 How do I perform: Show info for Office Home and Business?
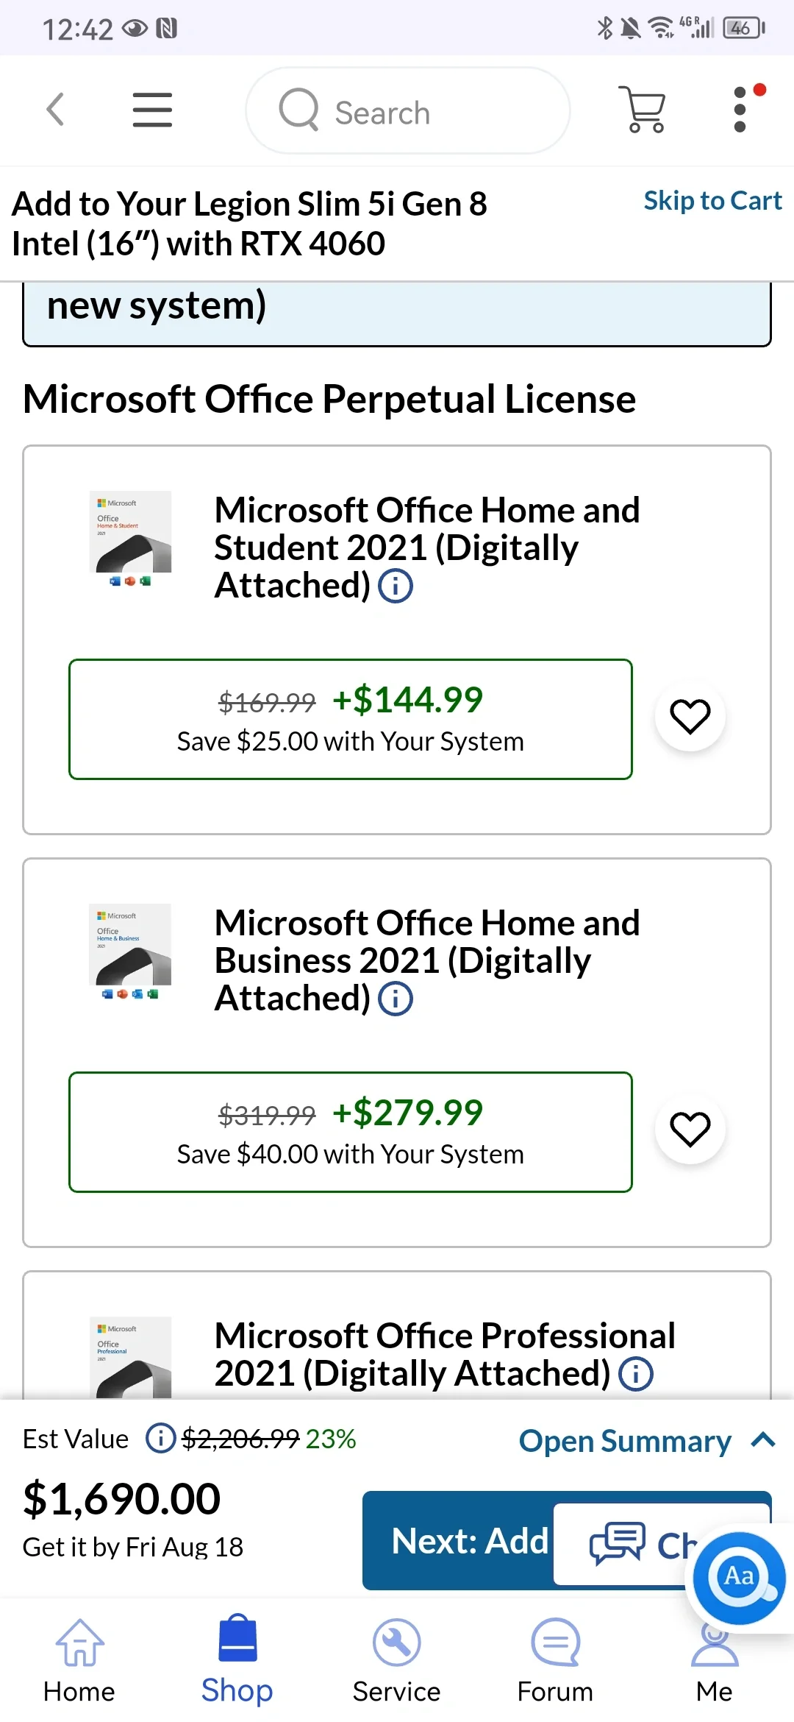[x=396, y=999]
